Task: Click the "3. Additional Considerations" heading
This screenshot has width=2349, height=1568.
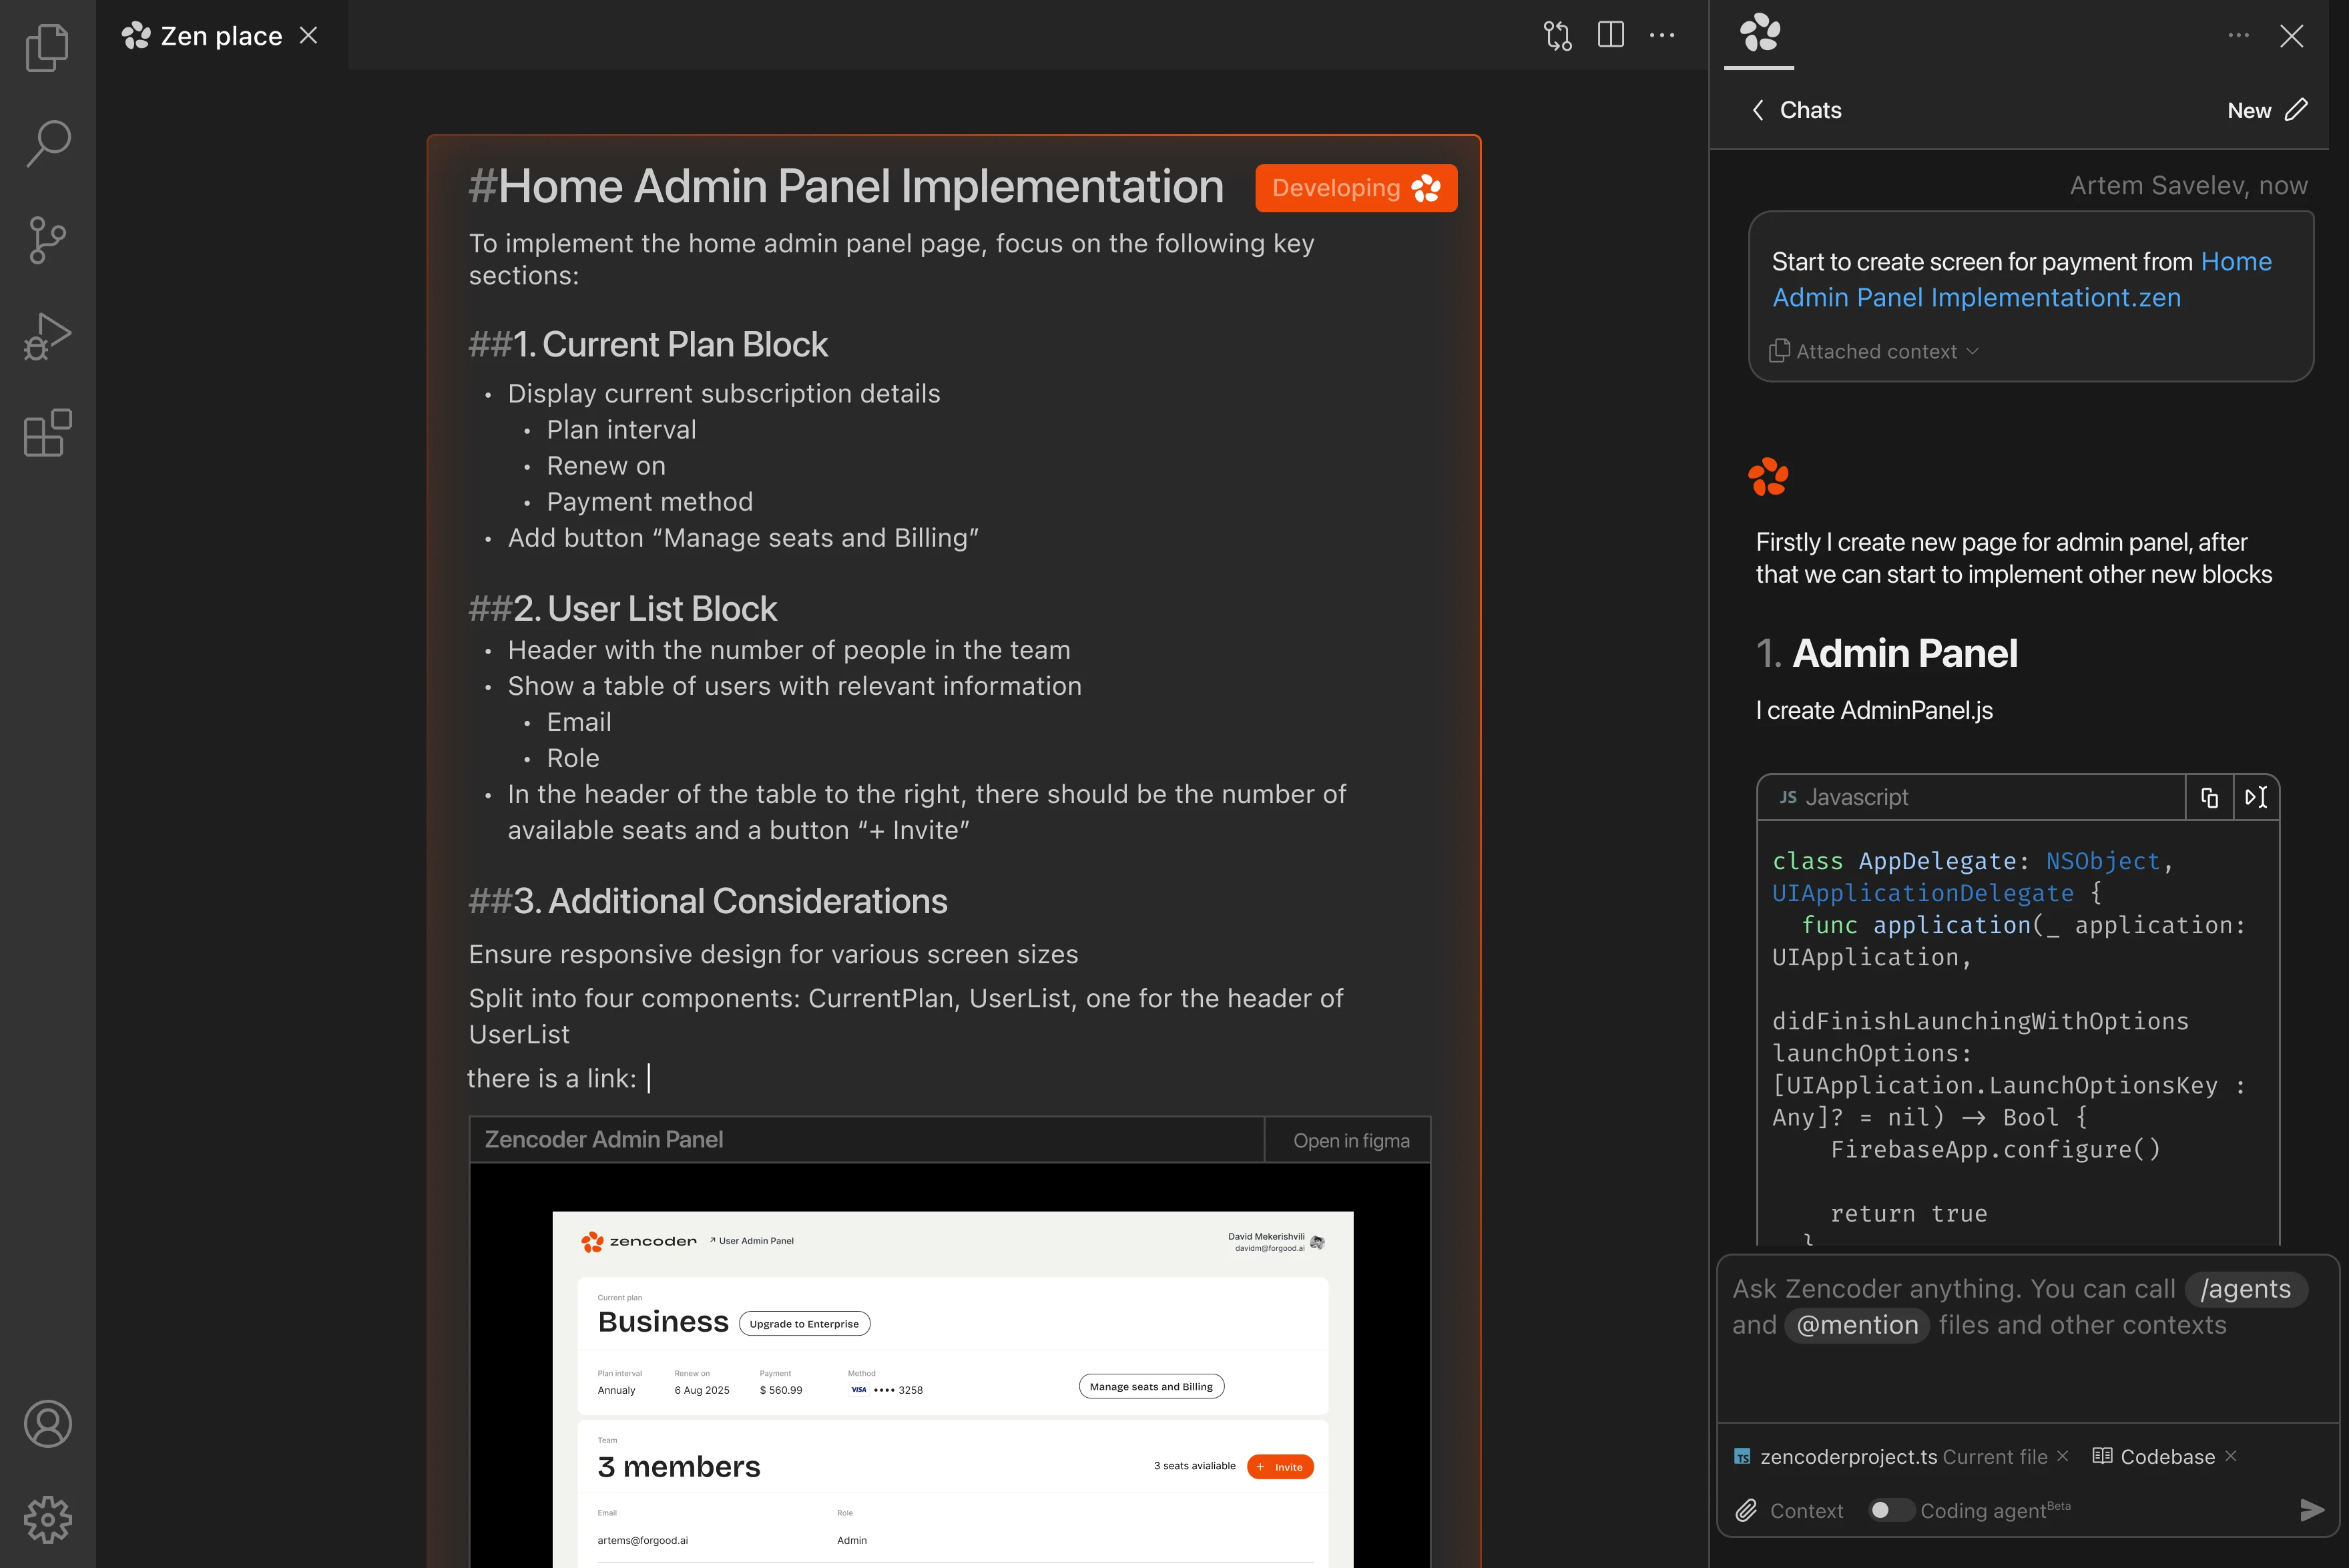Action: pos(708,902)
